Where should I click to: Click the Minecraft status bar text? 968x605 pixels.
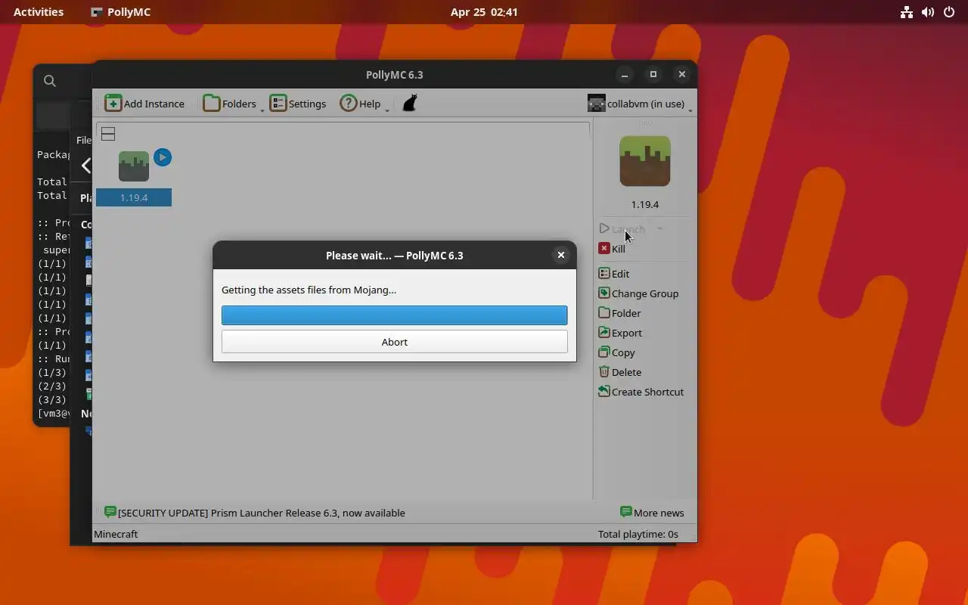tap(116, 534)
